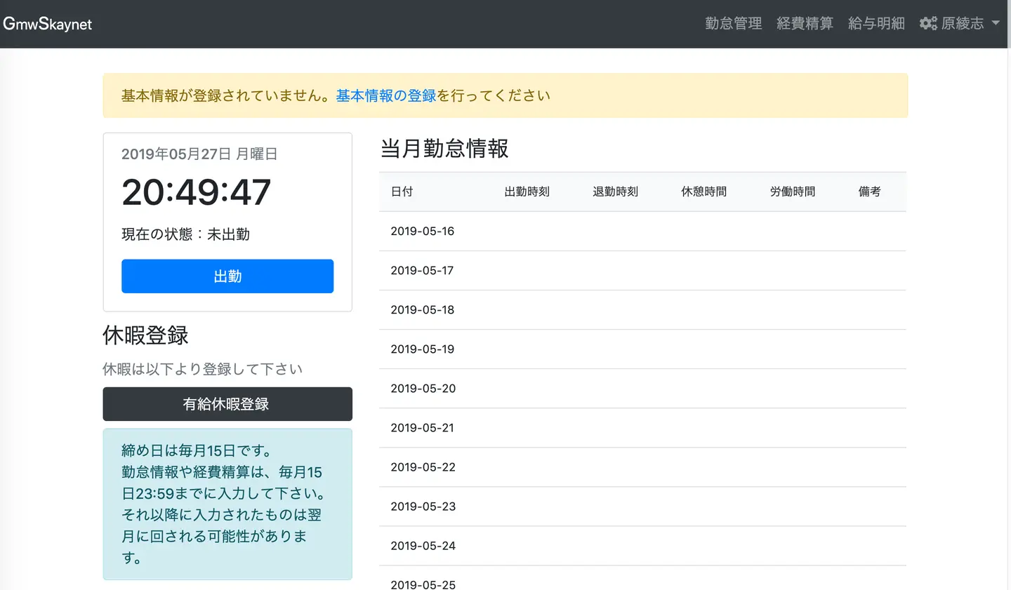This screenshot has height=590, width=1011.
Task: Click the 労働時間 column header
Action: point(792,192)
